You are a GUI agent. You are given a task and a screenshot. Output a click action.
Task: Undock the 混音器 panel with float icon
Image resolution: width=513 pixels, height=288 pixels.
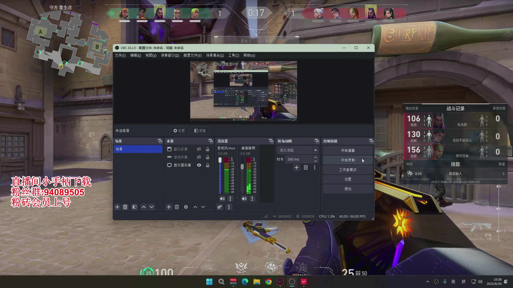click(271, 141)
